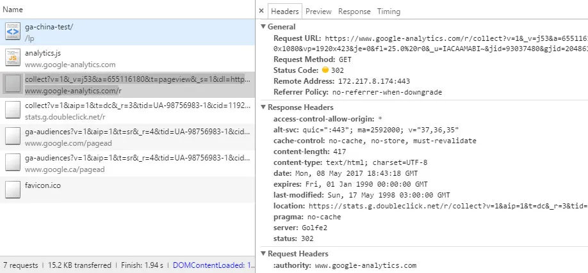Close the request details pane
This screenshot has height=273, width=588.
coord(261,12)
